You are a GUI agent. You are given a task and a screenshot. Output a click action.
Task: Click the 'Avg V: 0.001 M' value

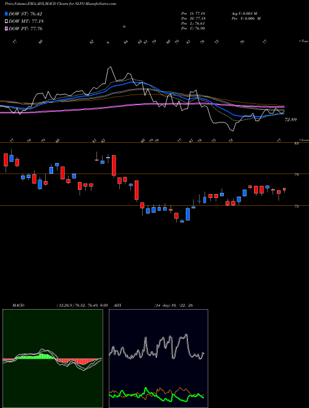click(x=244, y=14)
